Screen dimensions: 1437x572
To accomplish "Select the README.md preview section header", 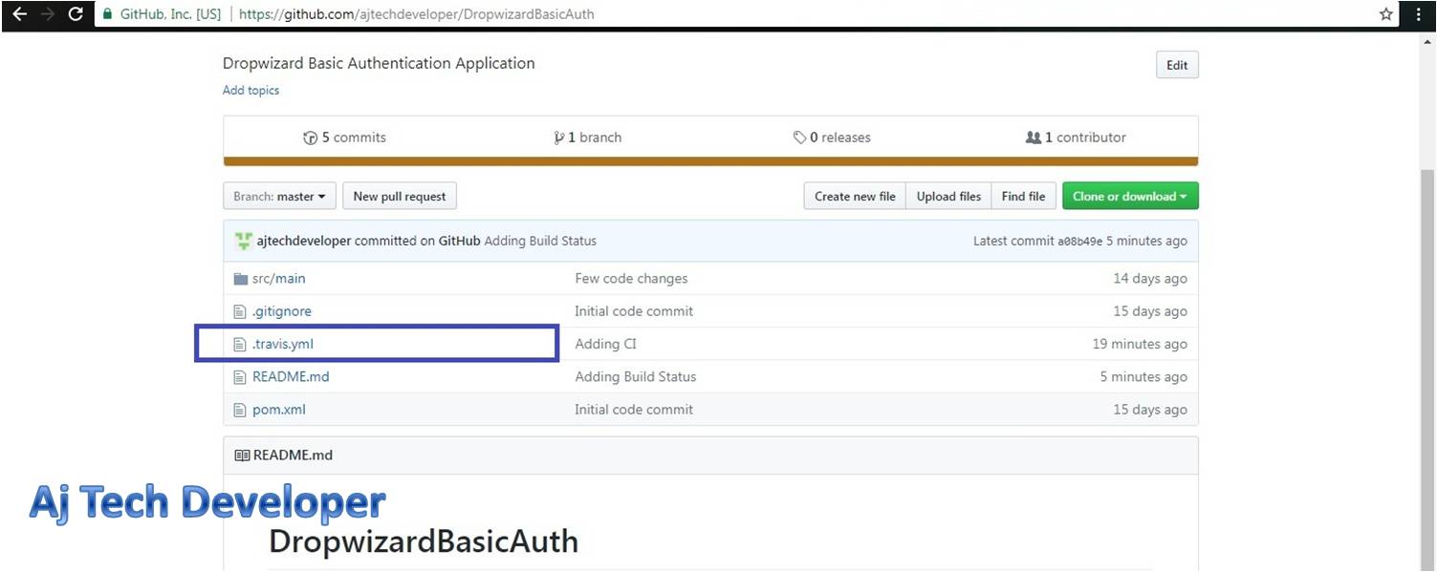I will coord(292,455).
